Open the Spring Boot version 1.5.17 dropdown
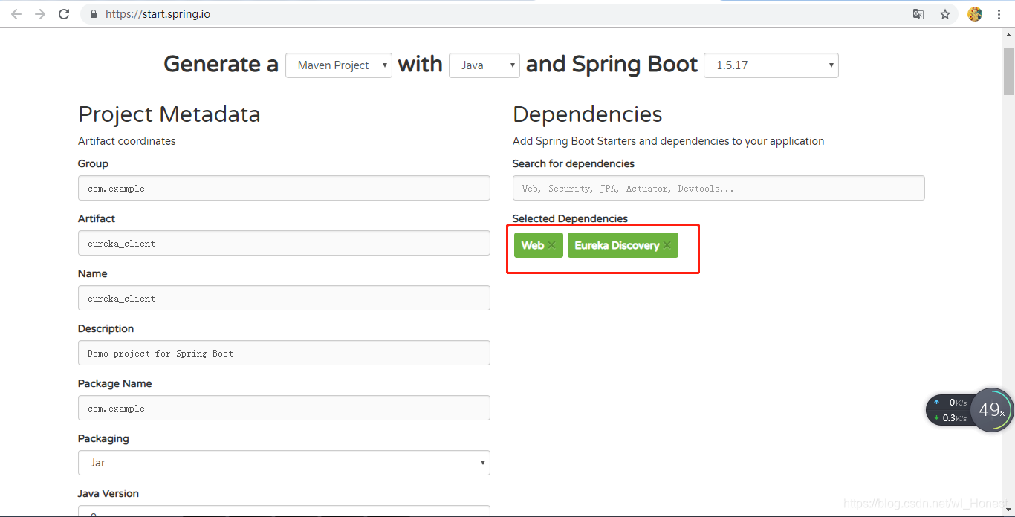 (771, 65)
